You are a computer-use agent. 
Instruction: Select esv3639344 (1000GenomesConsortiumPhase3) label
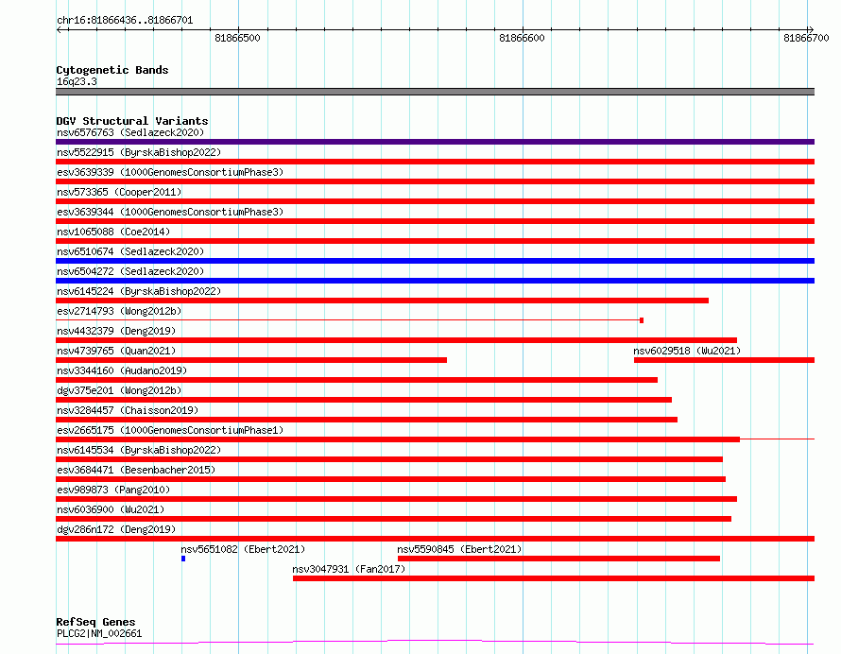(x=170, y=212)
